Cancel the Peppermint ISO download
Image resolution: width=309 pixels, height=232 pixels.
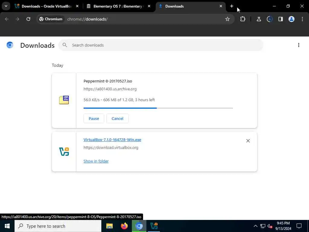(117, 118)
